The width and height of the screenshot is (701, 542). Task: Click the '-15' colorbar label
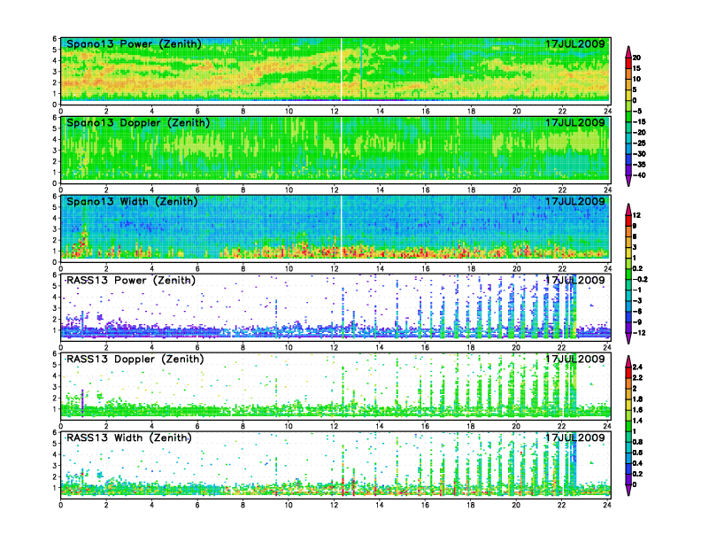coord(639,121)
